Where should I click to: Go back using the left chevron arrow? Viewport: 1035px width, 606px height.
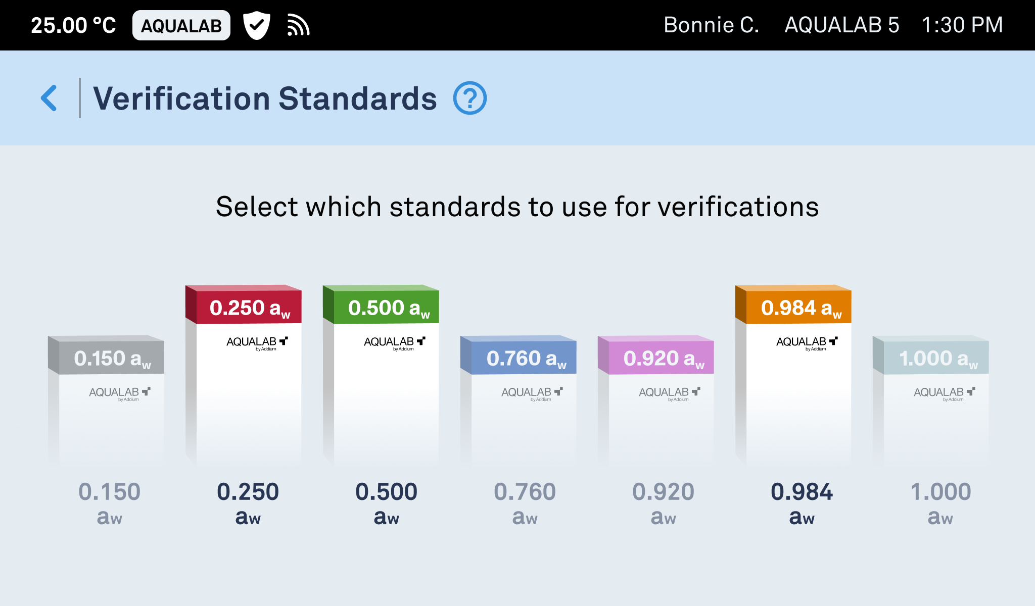[x=49, y=98]
